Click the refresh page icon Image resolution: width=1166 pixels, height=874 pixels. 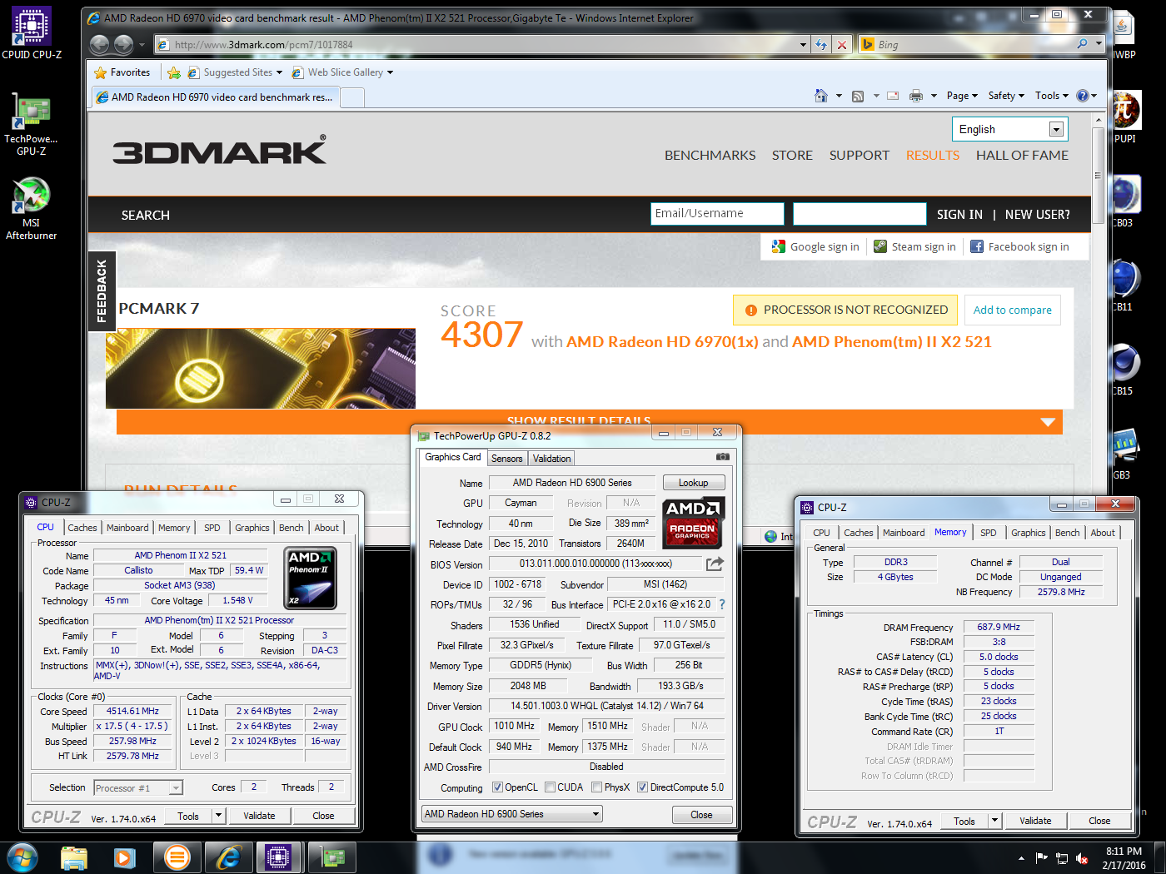click(821, 45)
